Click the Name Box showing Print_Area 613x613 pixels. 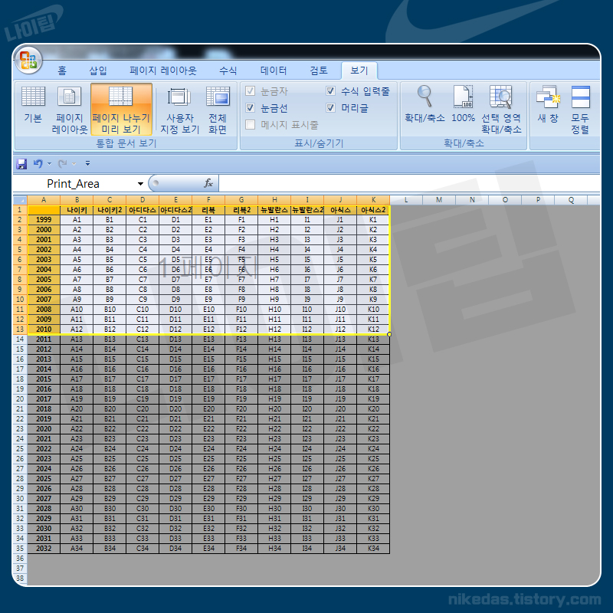click(x=74, y=183)
